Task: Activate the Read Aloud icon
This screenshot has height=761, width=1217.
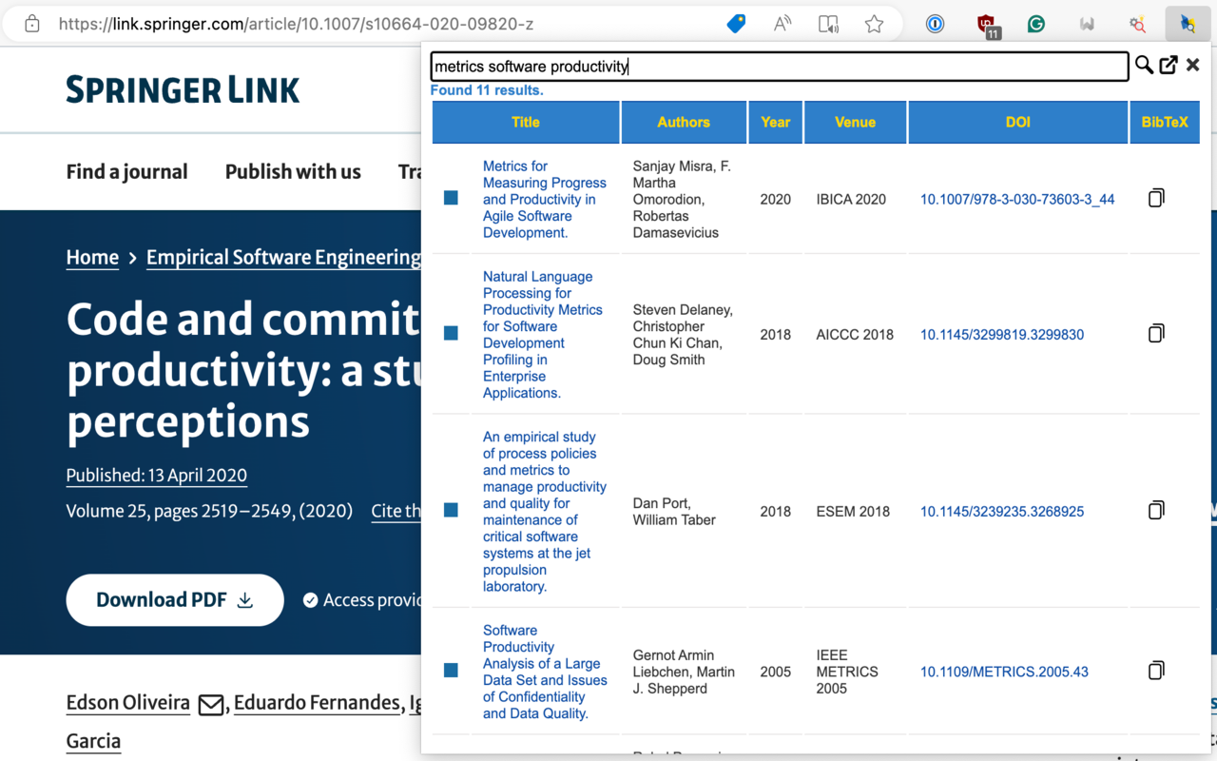Action: point(782,24)
